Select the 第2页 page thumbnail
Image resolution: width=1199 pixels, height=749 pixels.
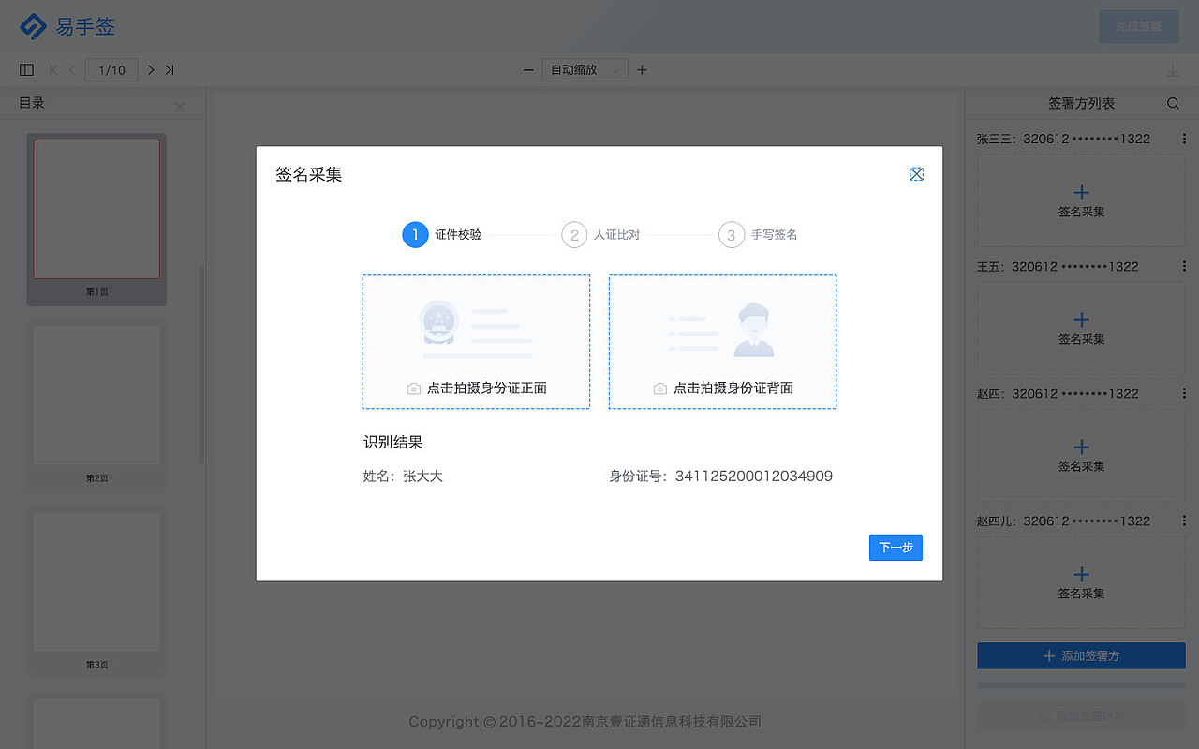click(x=96, y=395)
